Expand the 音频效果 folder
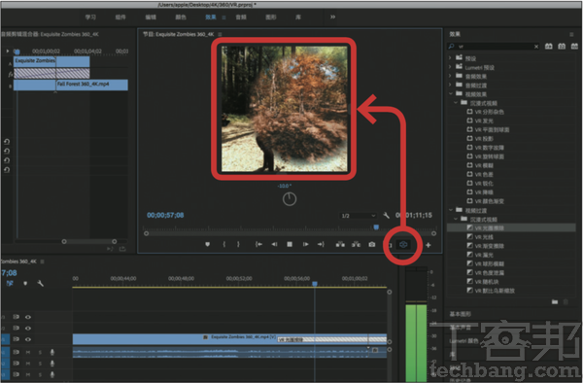 click(450, 76)
